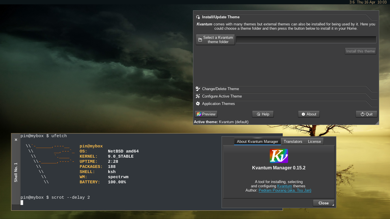Click the Thu 16 Apr date in top bar
Screen dimensions: 390x219
(x=366, y=2)
